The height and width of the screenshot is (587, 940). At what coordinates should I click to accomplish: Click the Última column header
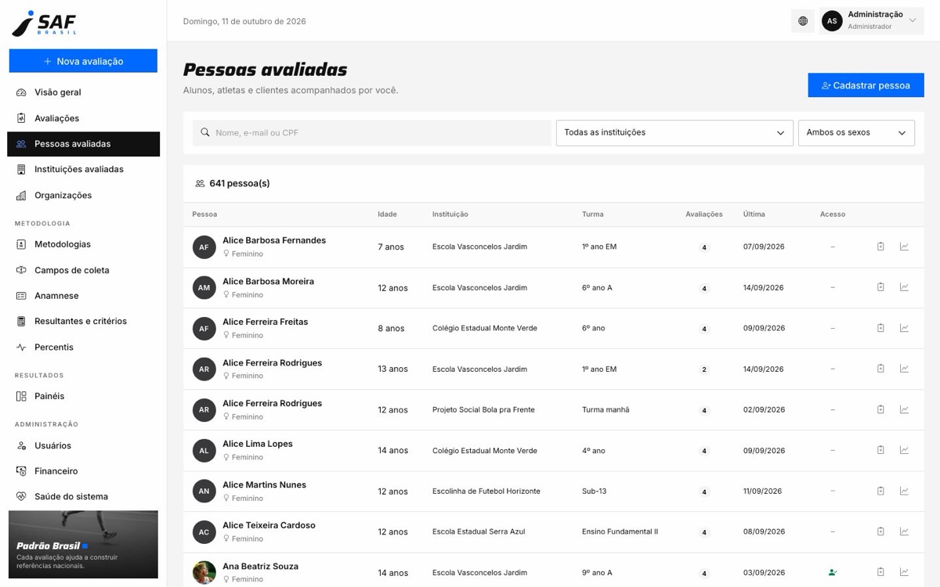(754, 214)
